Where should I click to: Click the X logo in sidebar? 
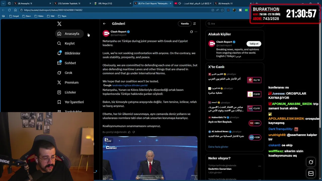[59, 24]
